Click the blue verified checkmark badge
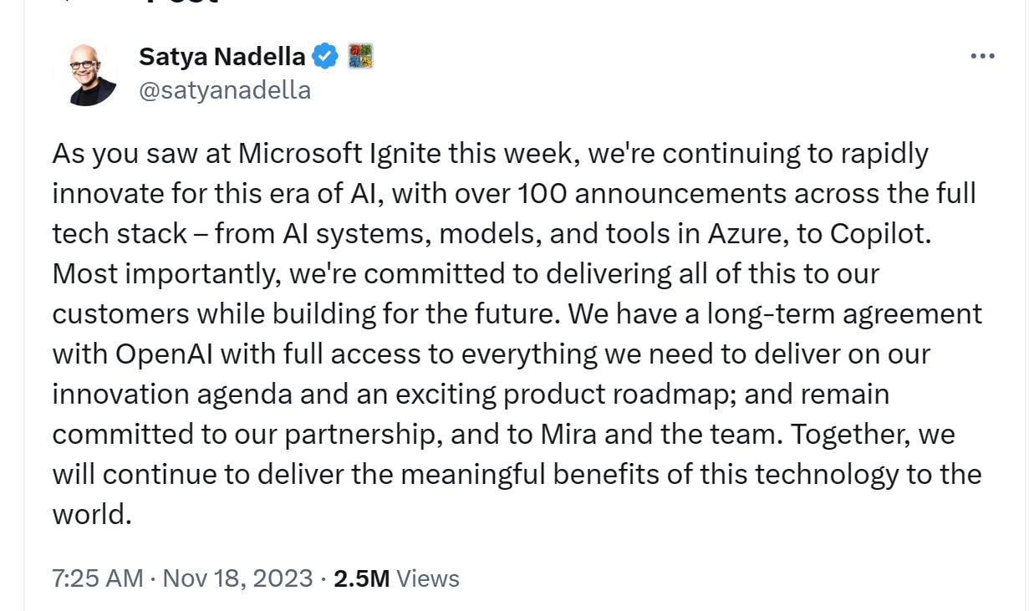The width and height of the screenshot is (1029, 611). [325, 56]
